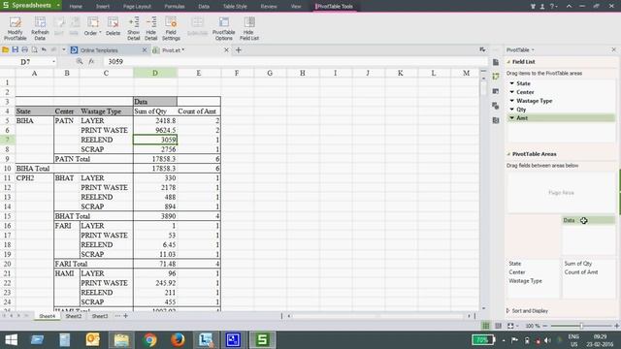Viewport: 621px width, 349px height.
Task: Add a new sheet with plus icon
Action: click(x=125, y=316)
